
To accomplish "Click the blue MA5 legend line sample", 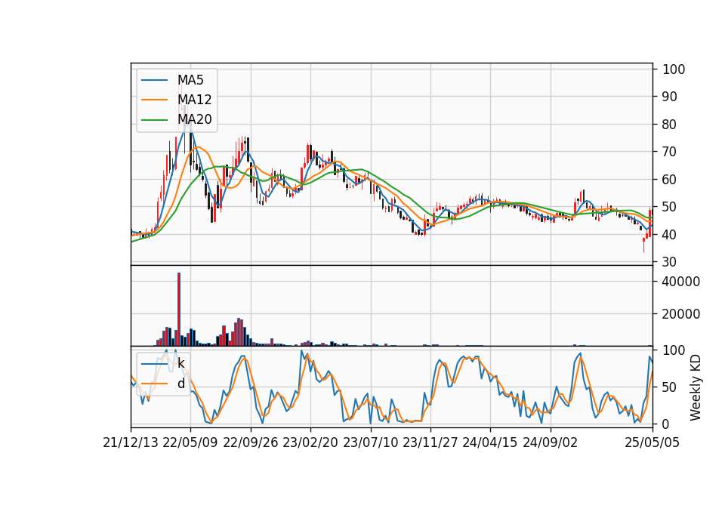I will 154,80.
